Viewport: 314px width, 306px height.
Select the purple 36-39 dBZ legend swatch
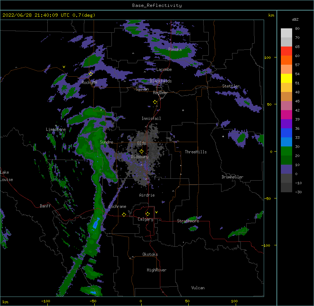pyautogui.click(x=286, y=124)
